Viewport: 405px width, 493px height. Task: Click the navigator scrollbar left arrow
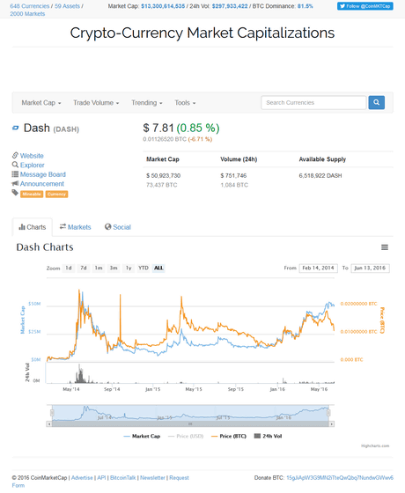pyautogui.click(x=49, y=424)
